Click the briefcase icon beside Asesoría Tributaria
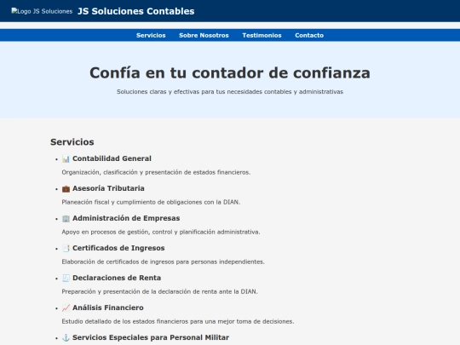Viewport: 460px width, 345px height. pos(66,188)
